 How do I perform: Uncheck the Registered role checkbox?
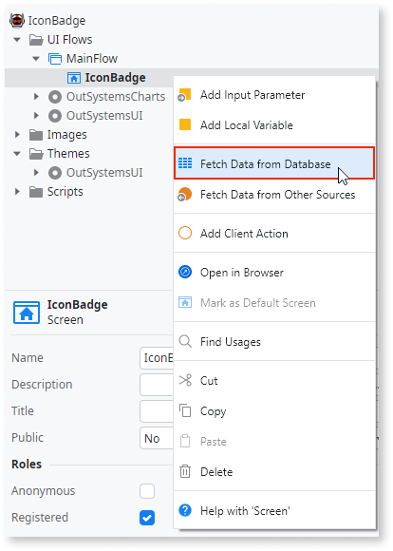tap(147, 518)
